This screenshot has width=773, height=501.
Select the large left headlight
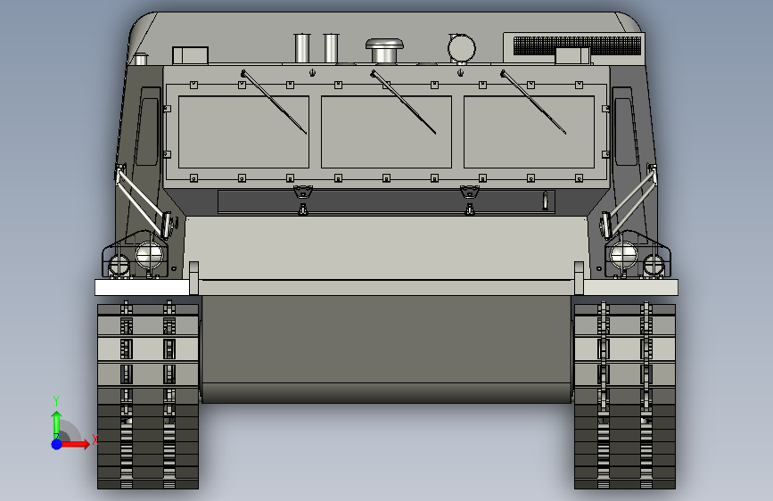point(149,256)
